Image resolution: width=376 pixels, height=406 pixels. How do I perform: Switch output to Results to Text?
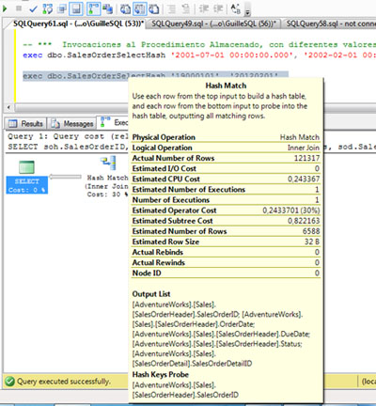point(125,8)
